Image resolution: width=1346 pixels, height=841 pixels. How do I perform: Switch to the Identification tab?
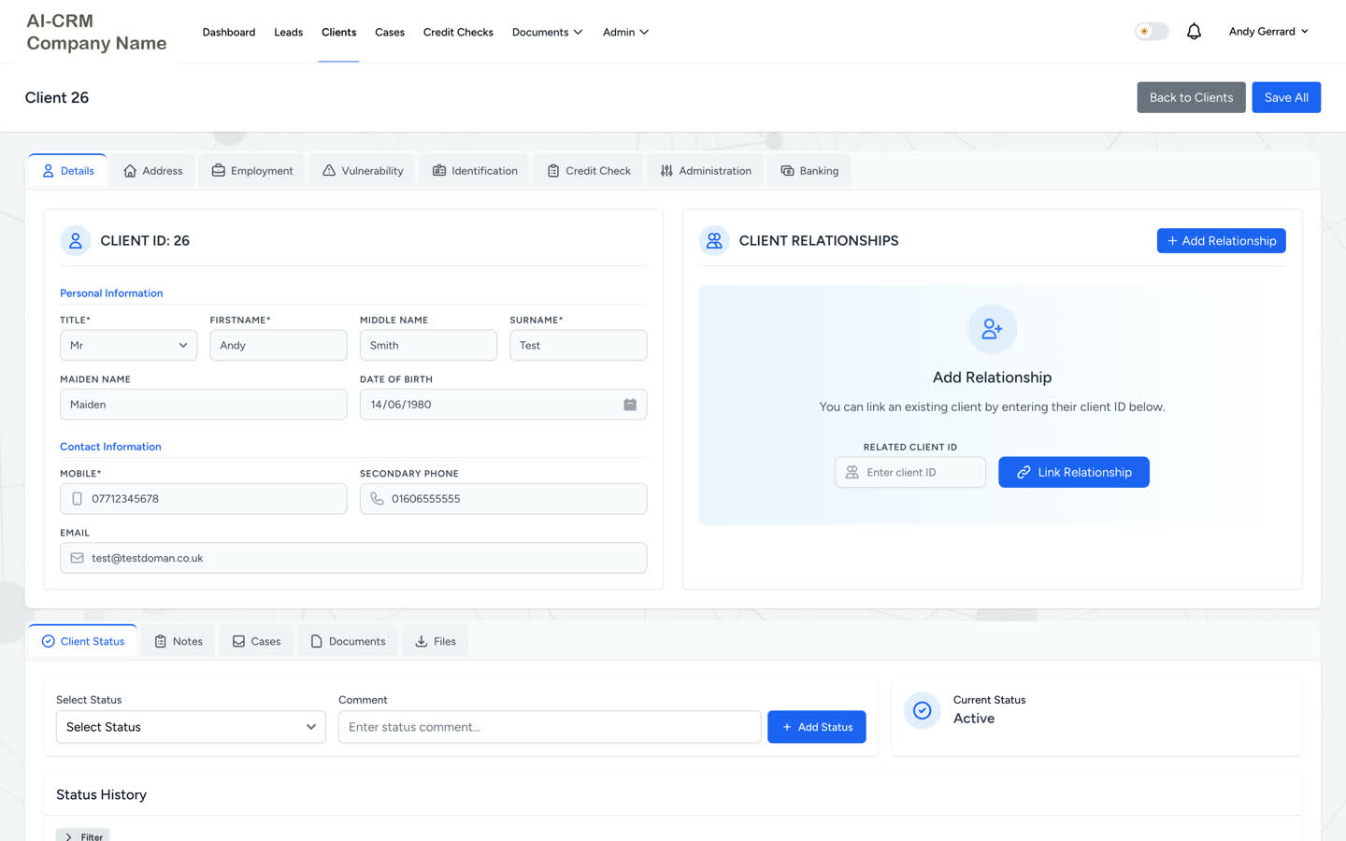pos(475,171)
